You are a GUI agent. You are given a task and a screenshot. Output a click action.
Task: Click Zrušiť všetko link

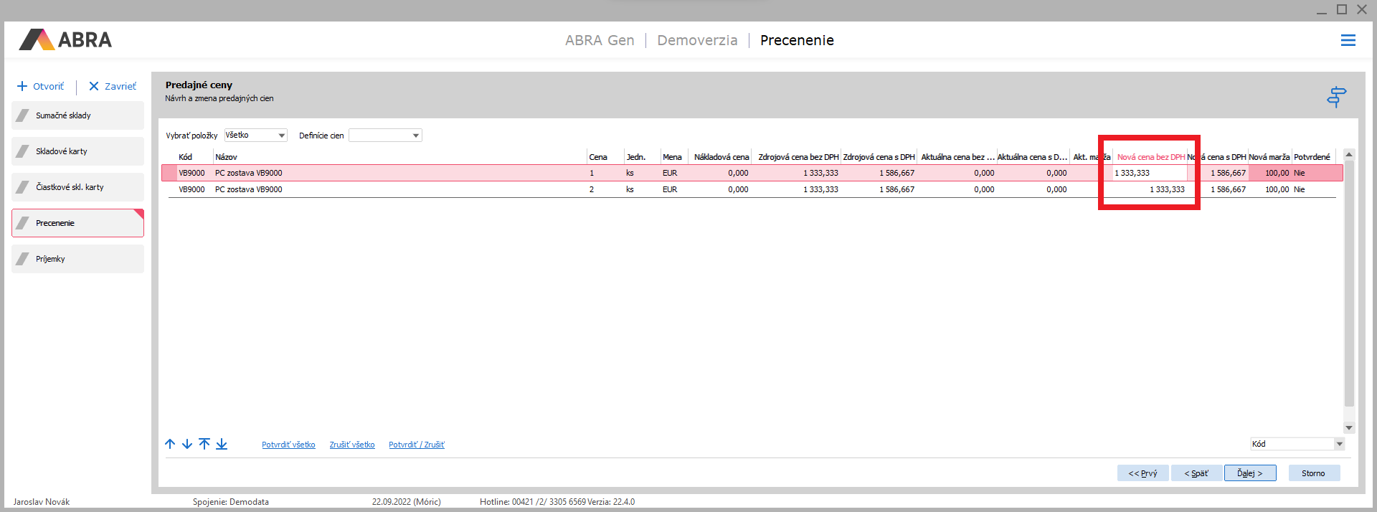pyautogui.click(x=351, y=445)
